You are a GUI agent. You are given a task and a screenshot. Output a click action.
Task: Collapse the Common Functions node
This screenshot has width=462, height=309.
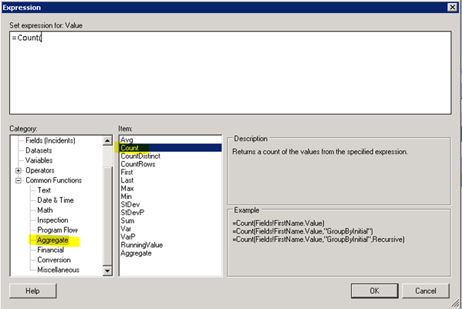[18, 180]
